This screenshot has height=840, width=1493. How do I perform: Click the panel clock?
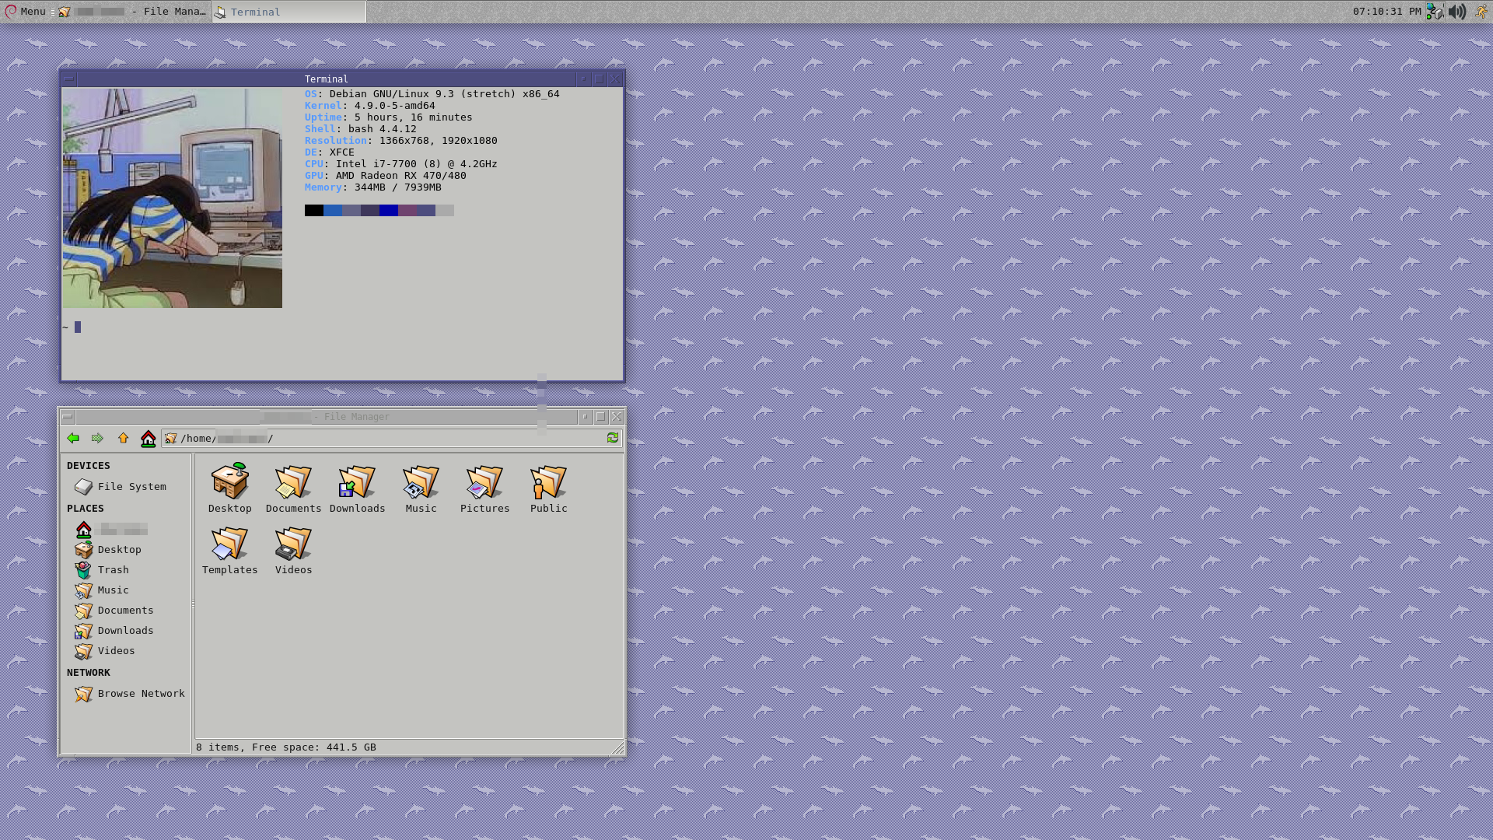(x=1386, y=12)
